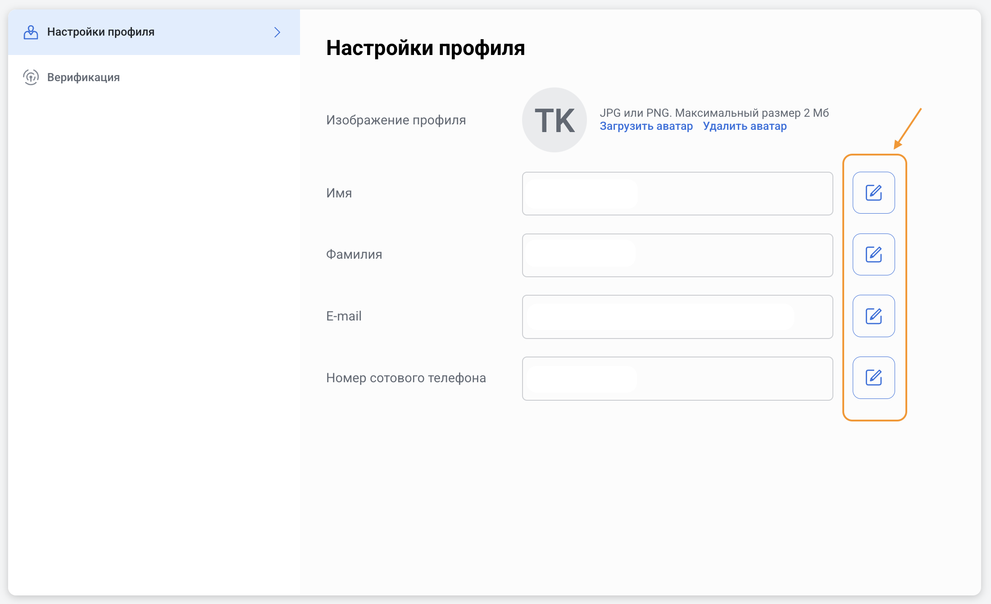This screenshot has height=604, width=991.
Task: Click the profile user icon in sidebar
Action: pyautogui.click(x=31, y=32)
